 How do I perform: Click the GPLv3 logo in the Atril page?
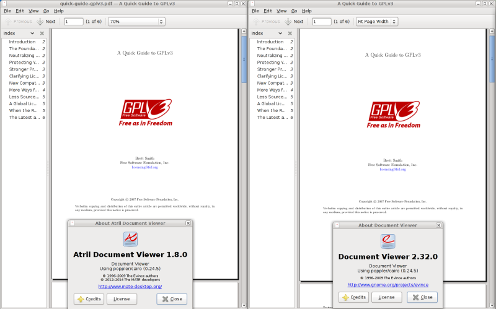(146, 113)
